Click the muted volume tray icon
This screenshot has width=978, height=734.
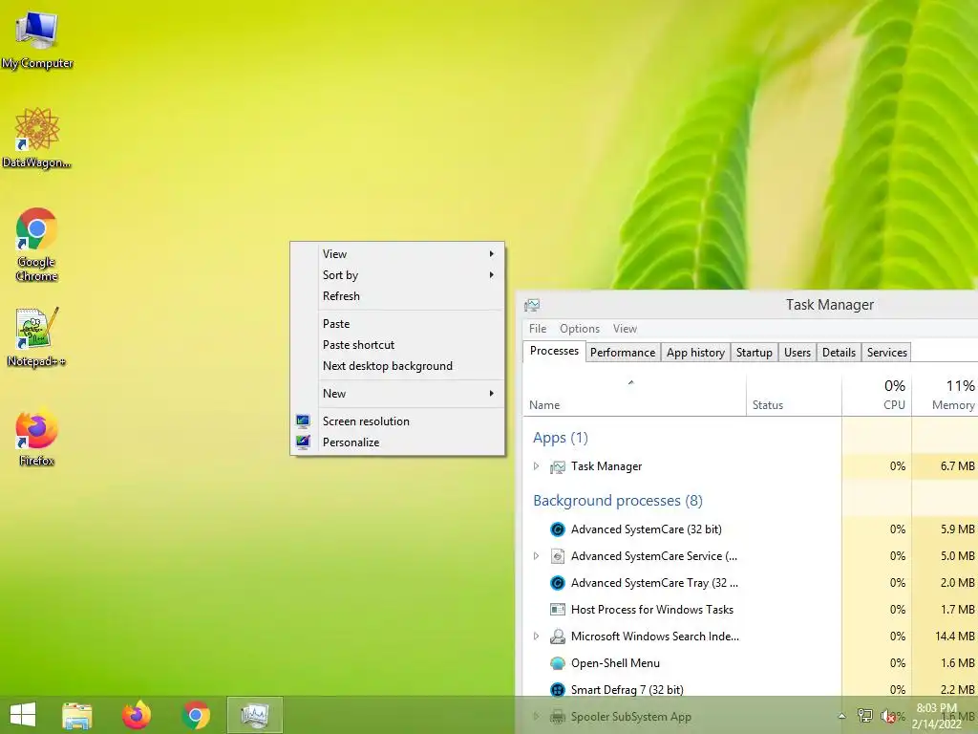tap(888, 716)
